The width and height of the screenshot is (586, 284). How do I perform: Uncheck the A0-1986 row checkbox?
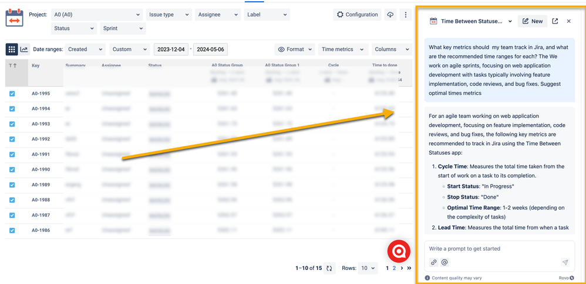tap(12, 230)
